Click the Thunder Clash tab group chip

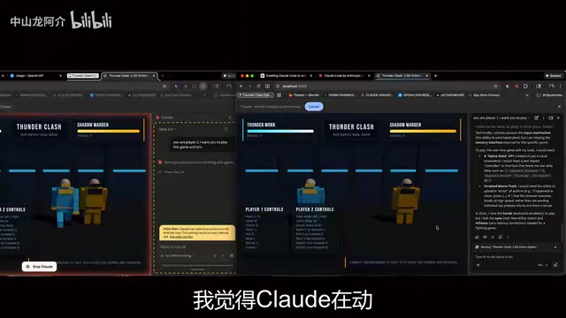[83, 76]
